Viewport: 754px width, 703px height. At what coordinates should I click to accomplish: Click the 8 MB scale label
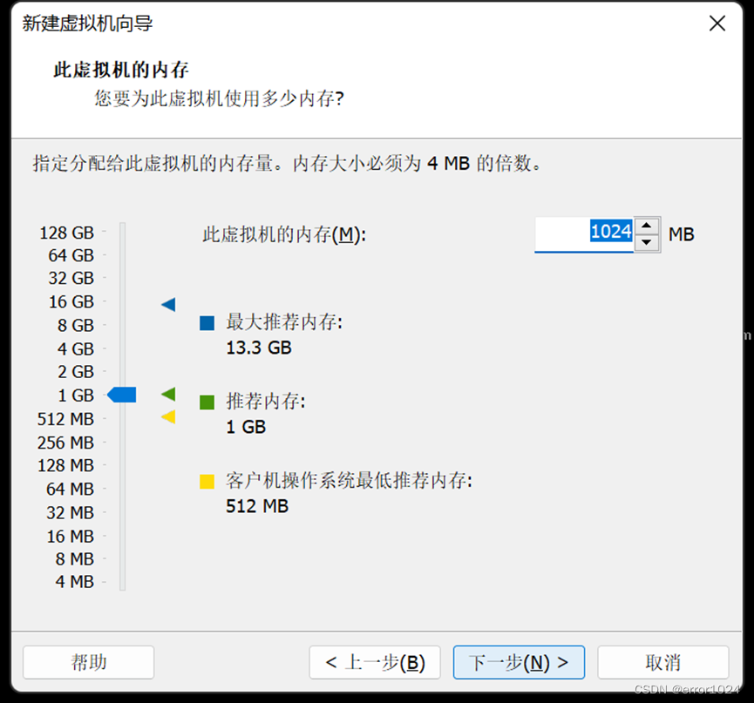pos(75,559)
